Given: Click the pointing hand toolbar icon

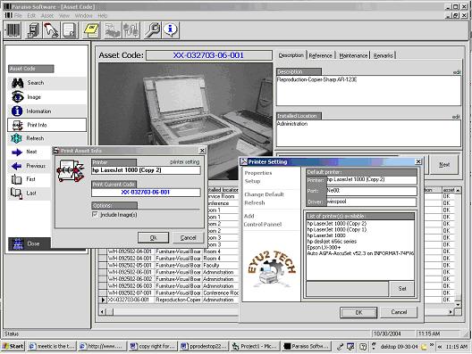Looking at the screenshot, I should tap(51, 29).
